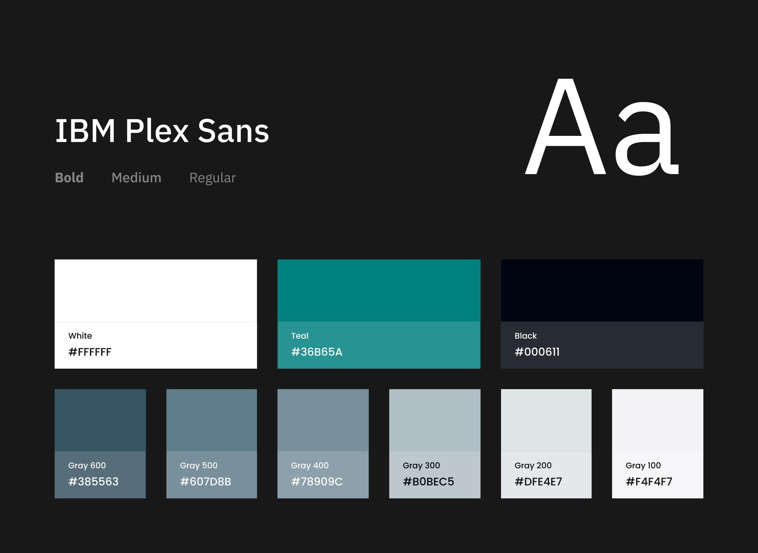758x553 pixels.
Task: Pick the Gray 400 swatch
Action: point(323,420)
